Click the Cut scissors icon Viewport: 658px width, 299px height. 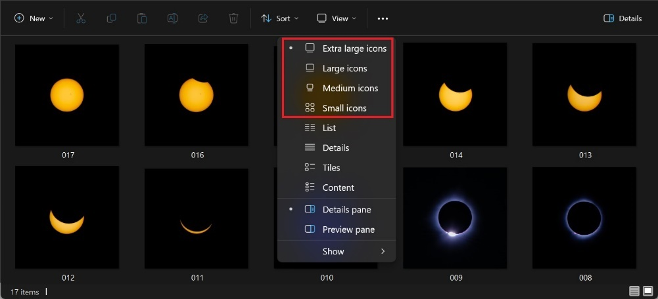pos(81,18)
